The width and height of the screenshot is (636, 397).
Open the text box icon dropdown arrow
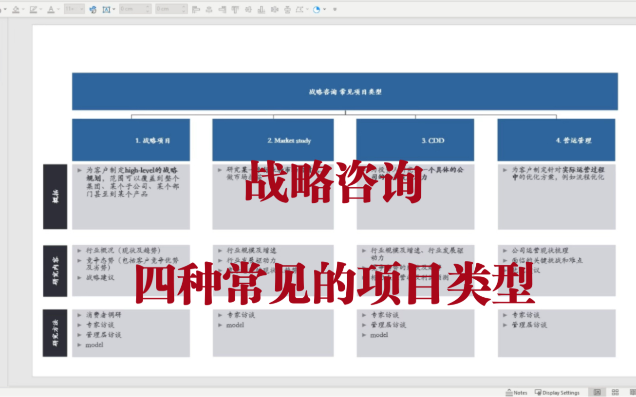click(114, 9)
